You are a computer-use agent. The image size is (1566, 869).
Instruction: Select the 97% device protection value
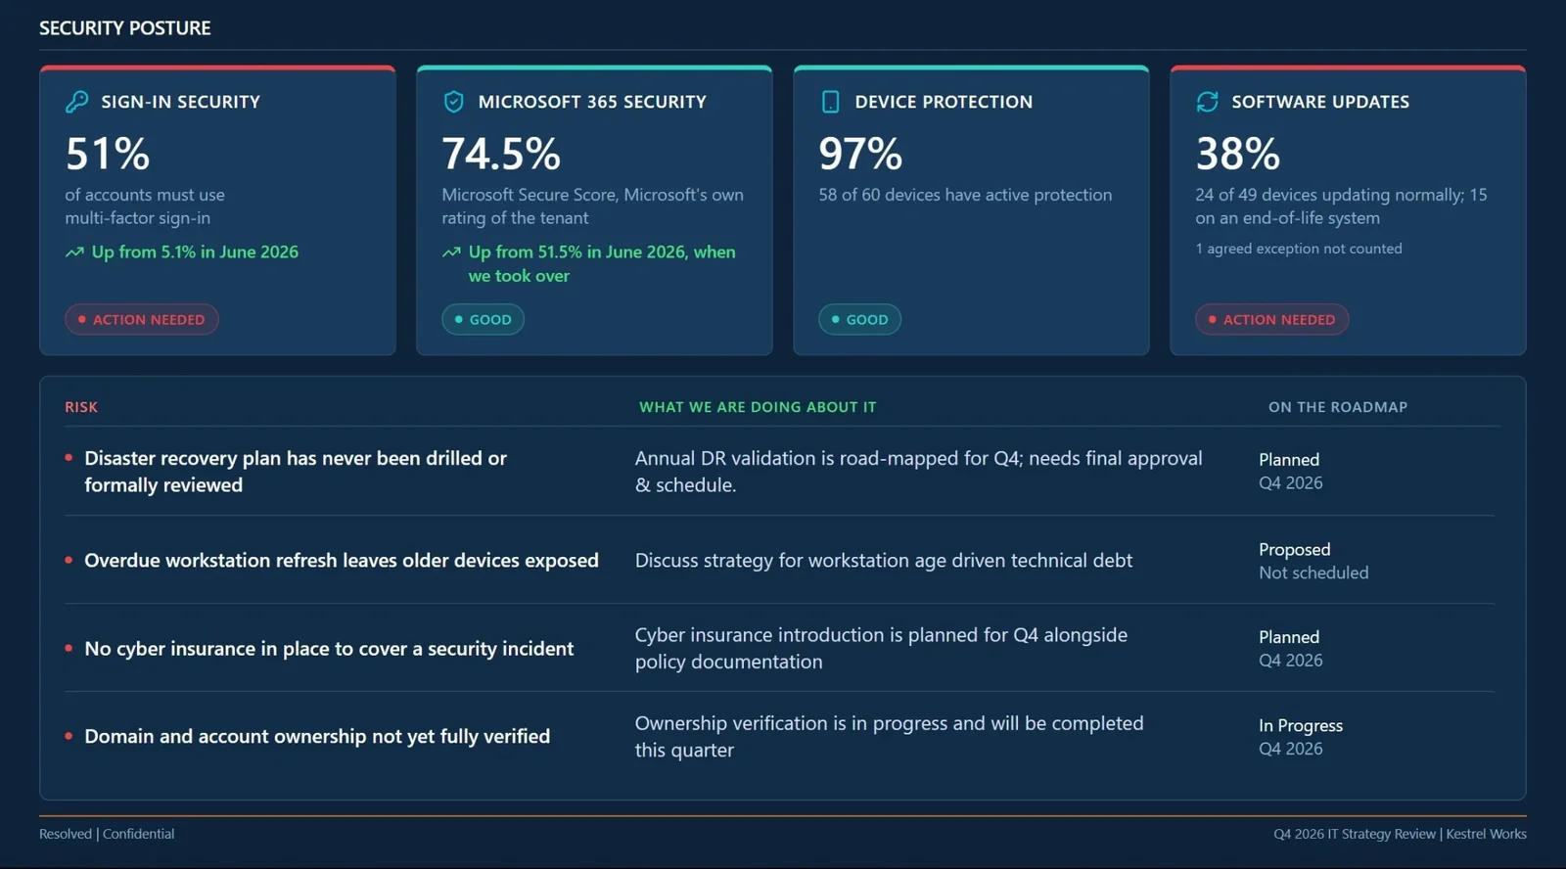point(860,154)
